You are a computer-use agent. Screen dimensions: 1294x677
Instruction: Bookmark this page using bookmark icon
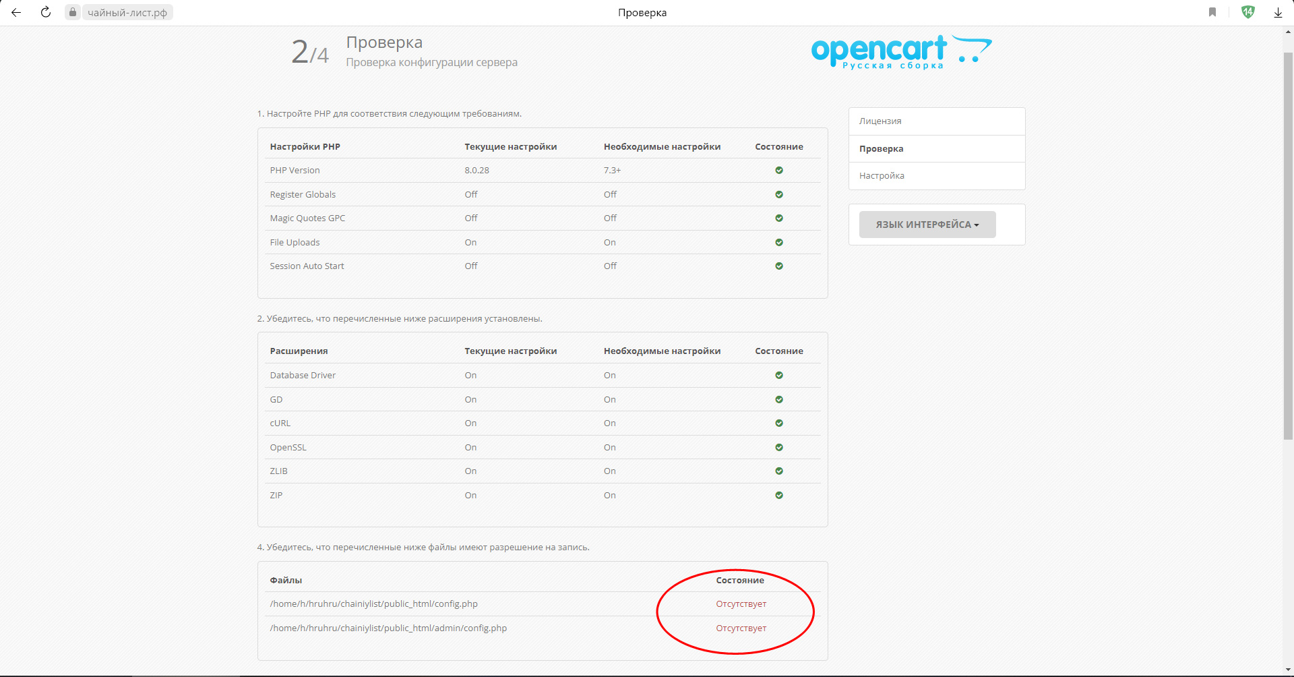click(1212, 12)
